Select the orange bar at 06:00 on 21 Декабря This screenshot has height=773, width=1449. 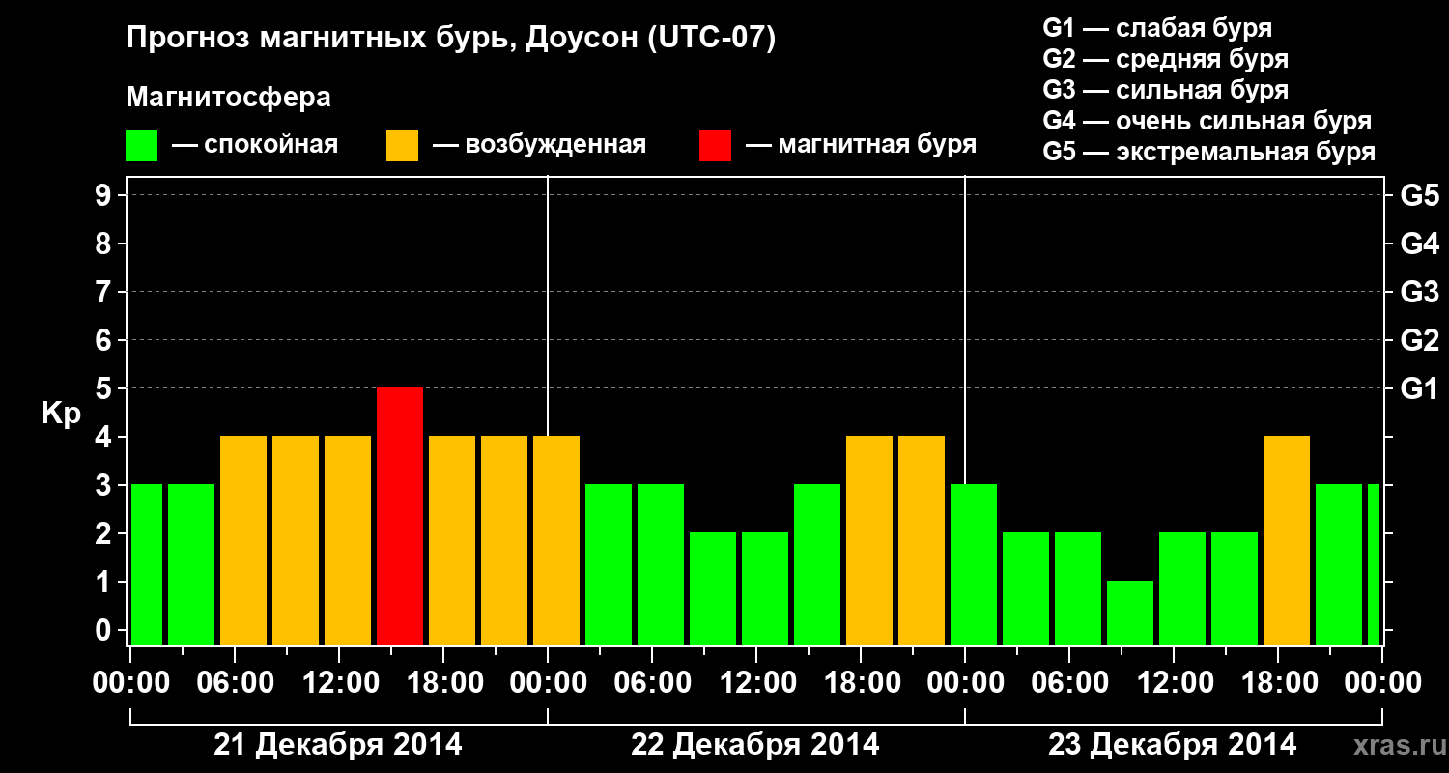tap(243, 540)
